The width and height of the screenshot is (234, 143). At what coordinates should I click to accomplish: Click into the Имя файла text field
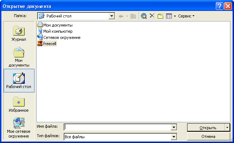[x=118, y=127]
